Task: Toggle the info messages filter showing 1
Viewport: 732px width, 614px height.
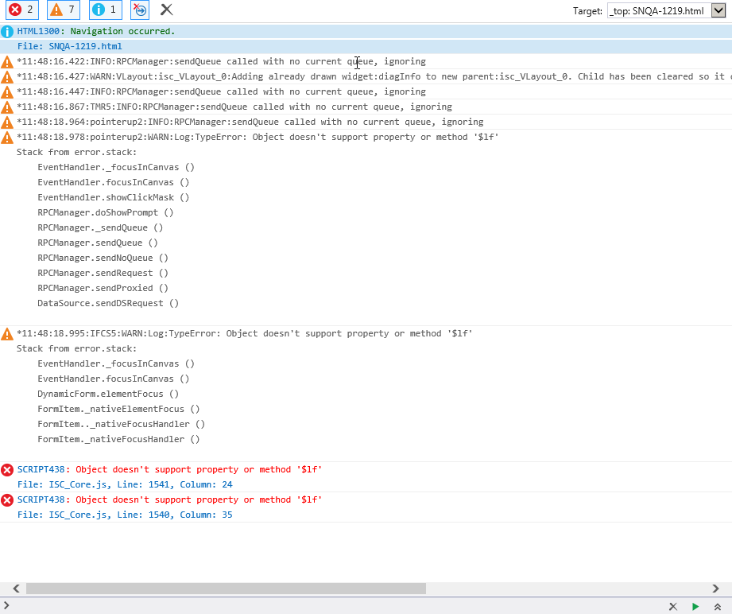Action: (106, 10)
